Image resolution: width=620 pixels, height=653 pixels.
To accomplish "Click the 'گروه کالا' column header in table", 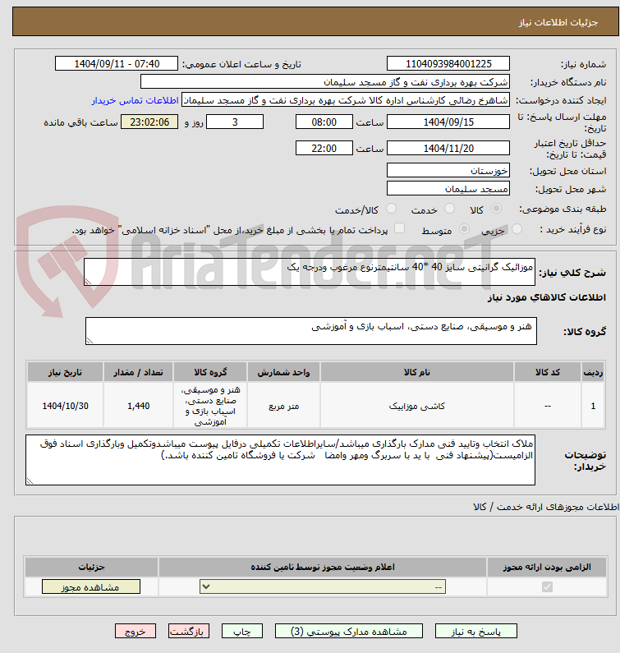I will point(210,372).
